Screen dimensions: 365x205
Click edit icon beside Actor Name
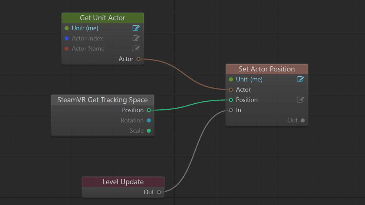pos(136,48)
